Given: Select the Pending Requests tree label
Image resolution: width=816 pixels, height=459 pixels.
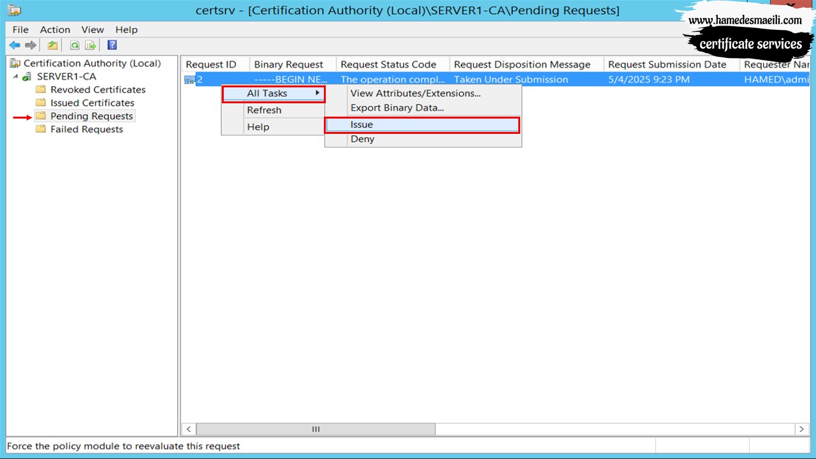Looking at the screenshot, I should 92,116.
